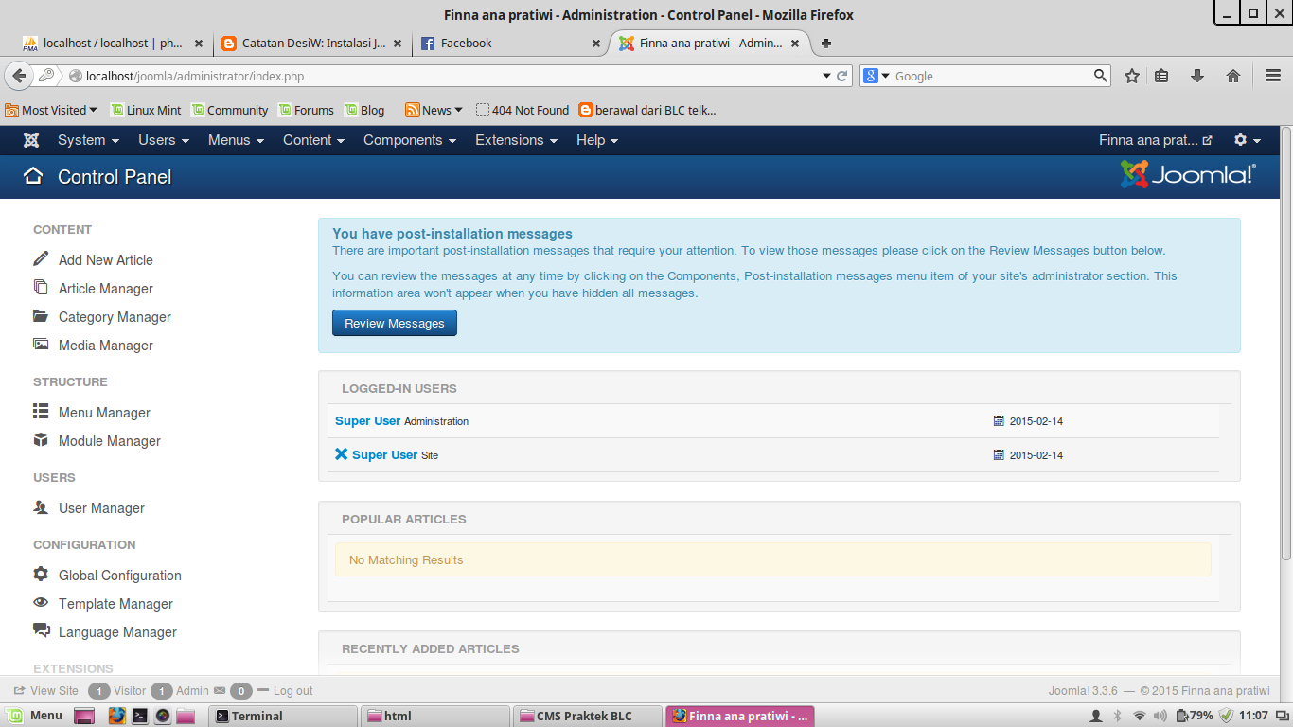1293x727 pixels.
Task: Click the battery 79% tray indicator
Action: pos(1195,716)
